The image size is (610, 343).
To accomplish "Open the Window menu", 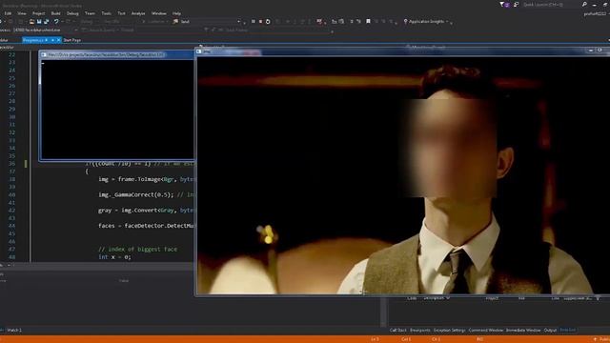I will coord(158,13).
